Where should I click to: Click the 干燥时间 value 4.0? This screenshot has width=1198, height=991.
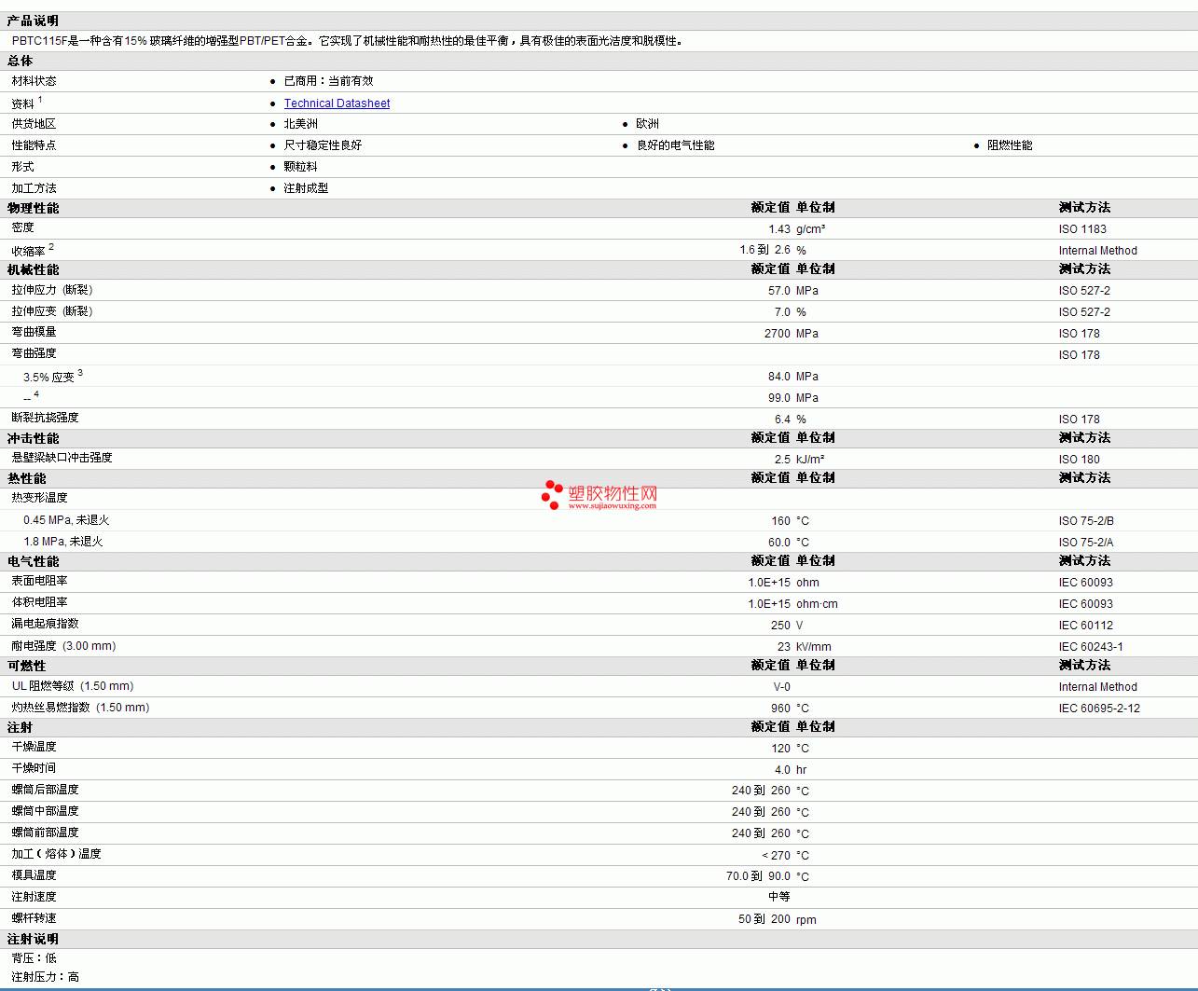point(782,770)
